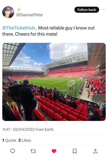Click the goal net in the photo

71,83
